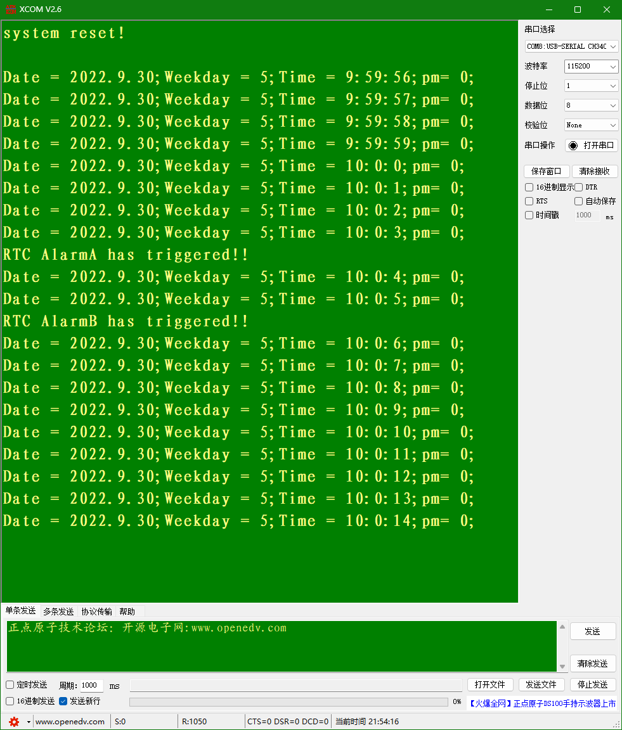
Task: Open the COM8 serial port dropdown
Action: pyautogui.click(x=571, y=46)
